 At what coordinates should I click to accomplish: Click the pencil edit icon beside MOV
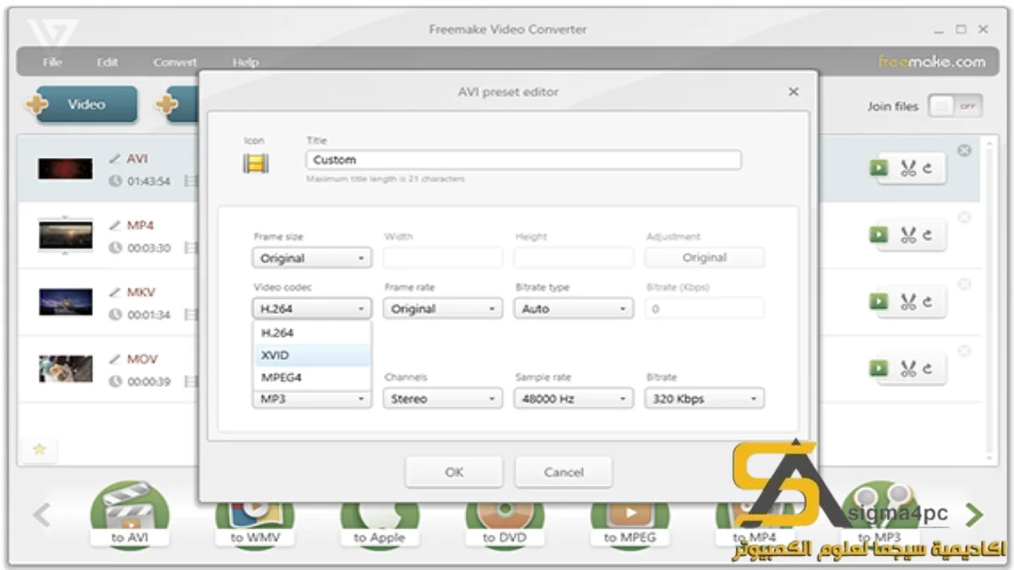[x=115, y=359]
